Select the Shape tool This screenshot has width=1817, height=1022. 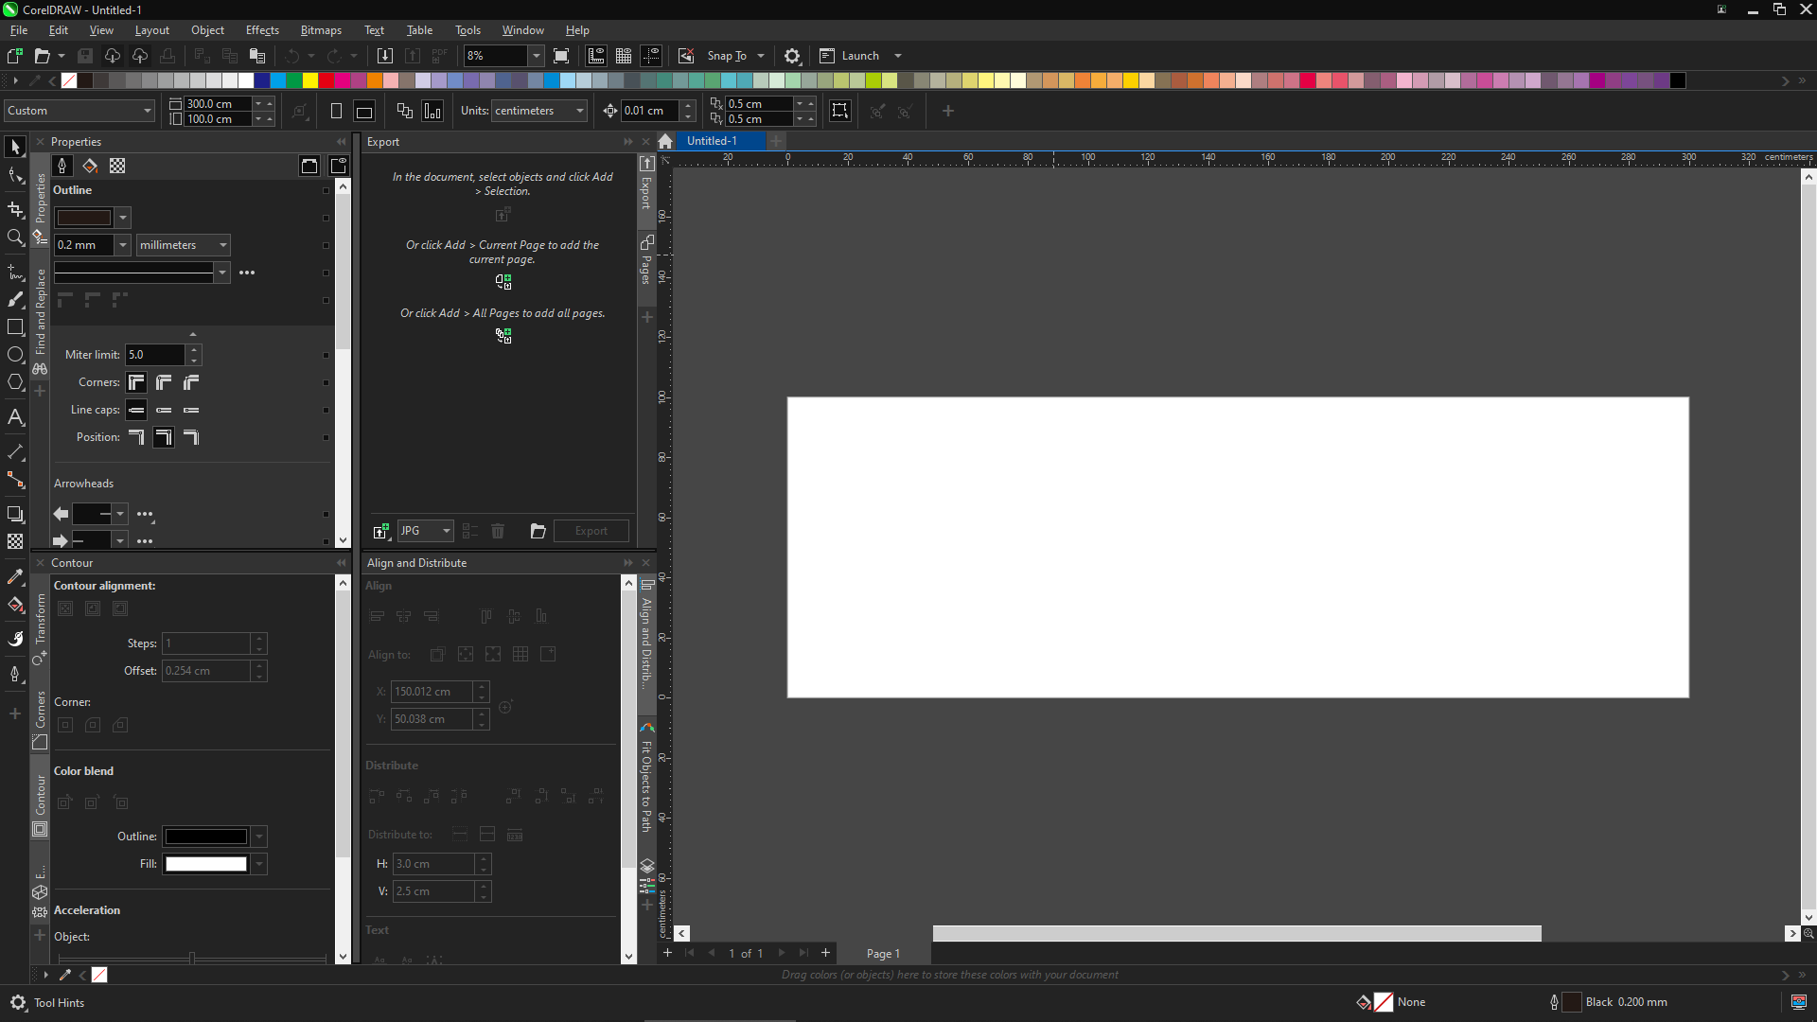[15, 176]
